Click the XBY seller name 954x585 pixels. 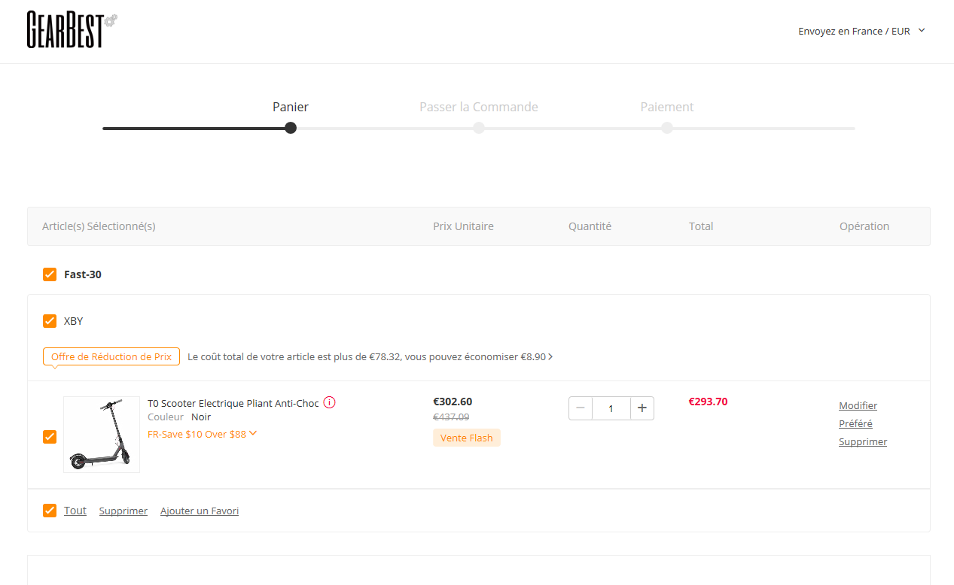pos(74,321)
